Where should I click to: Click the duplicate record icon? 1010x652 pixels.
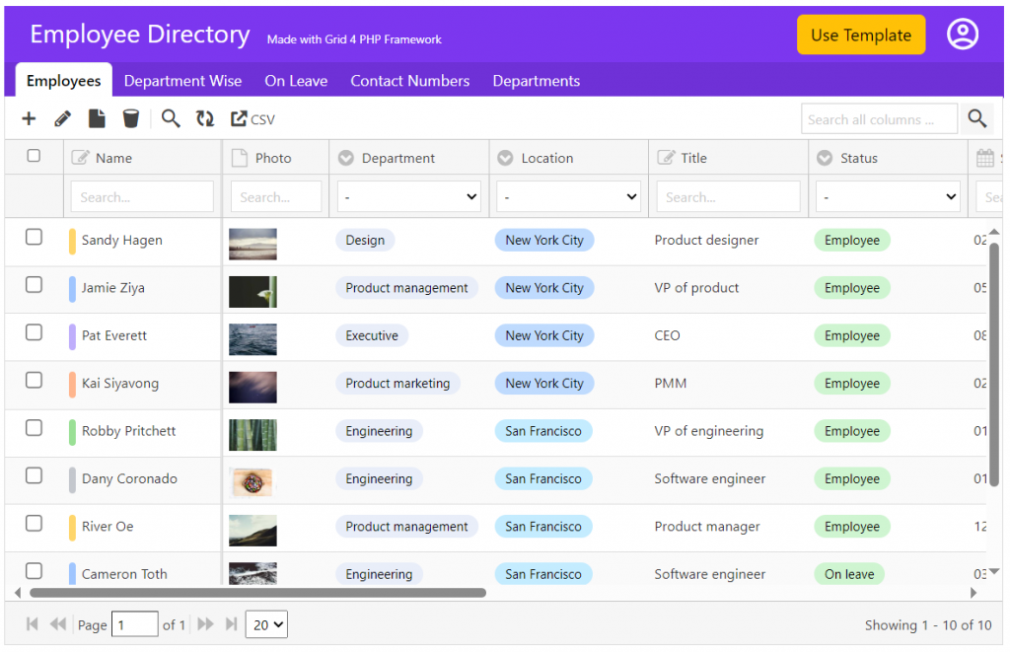coord(96,118)
